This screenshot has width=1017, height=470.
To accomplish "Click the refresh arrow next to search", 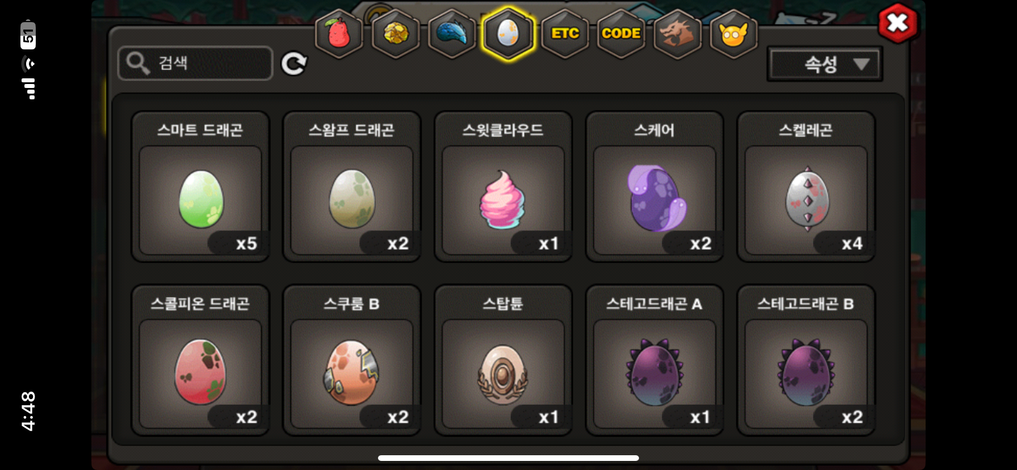I will click(294, 64).
